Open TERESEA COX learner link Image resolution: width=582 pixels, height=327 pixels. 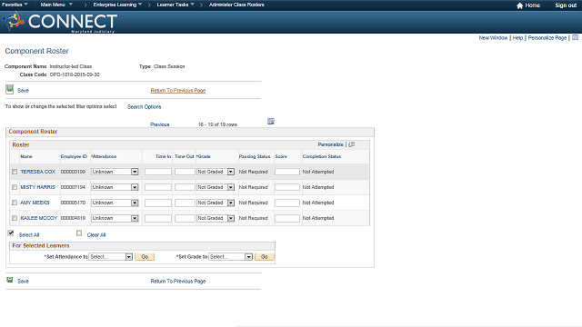coord(38,172)
